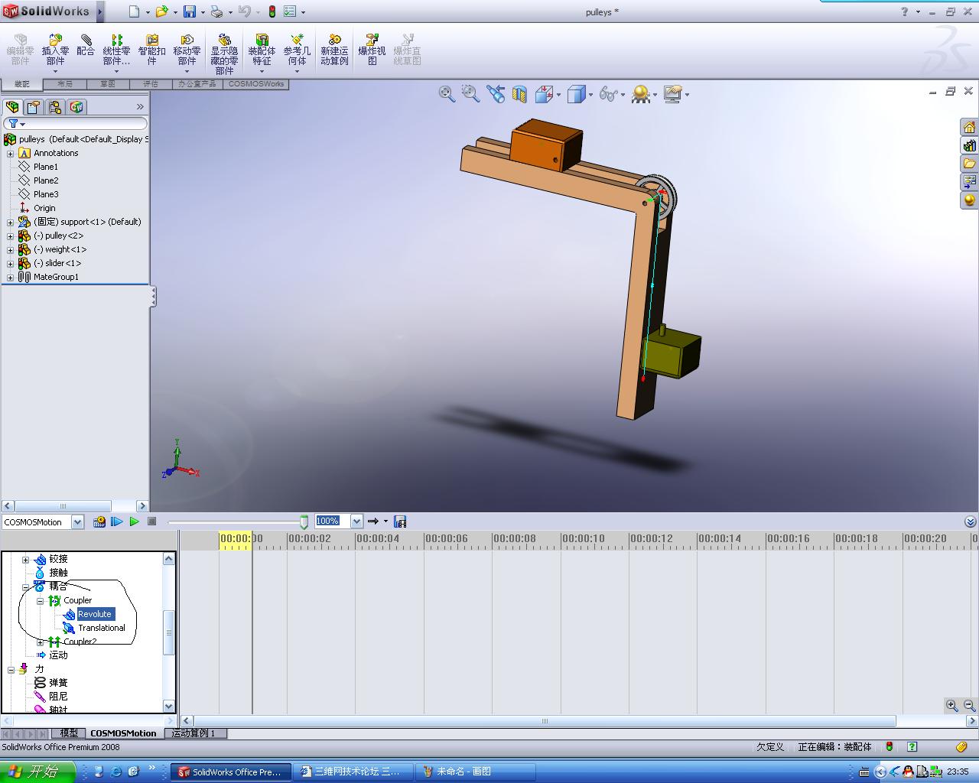Zoom in the timeline with plus magnifier
979x783 pixels.
coord(951,706)
